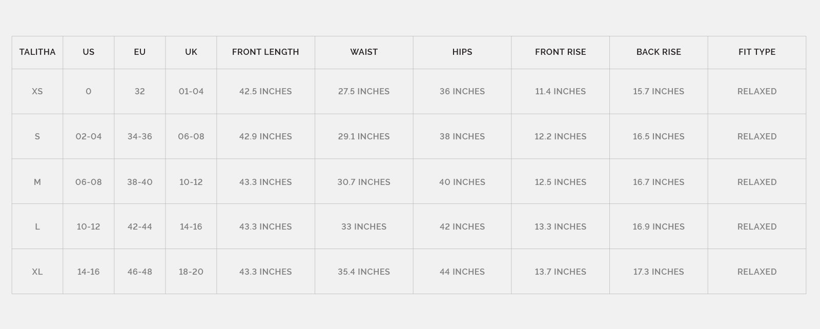
Task: Select the XS size row label
Action: [37, 91]
